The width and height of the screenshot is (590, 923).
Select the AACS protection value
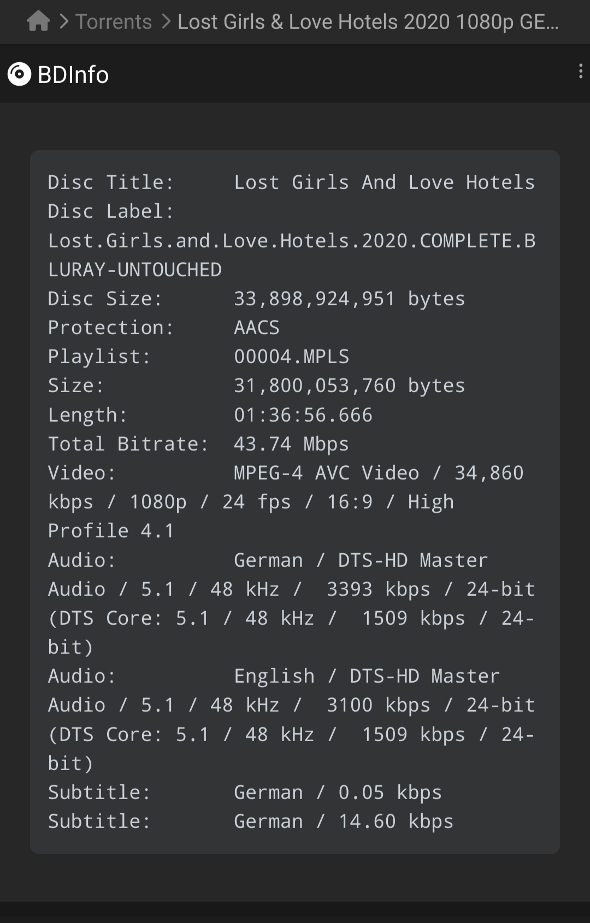(257, 328)
